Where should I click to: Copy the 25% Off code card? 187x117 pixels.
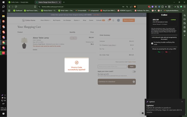(164, 22)
